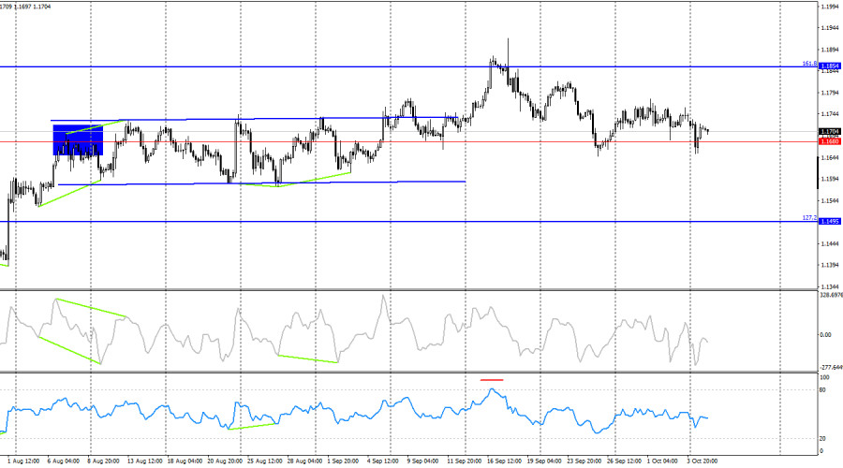Screen dimensions: 843x468
Task: Click OHLC price readout in top-left corner
Action: pos(26,5)
